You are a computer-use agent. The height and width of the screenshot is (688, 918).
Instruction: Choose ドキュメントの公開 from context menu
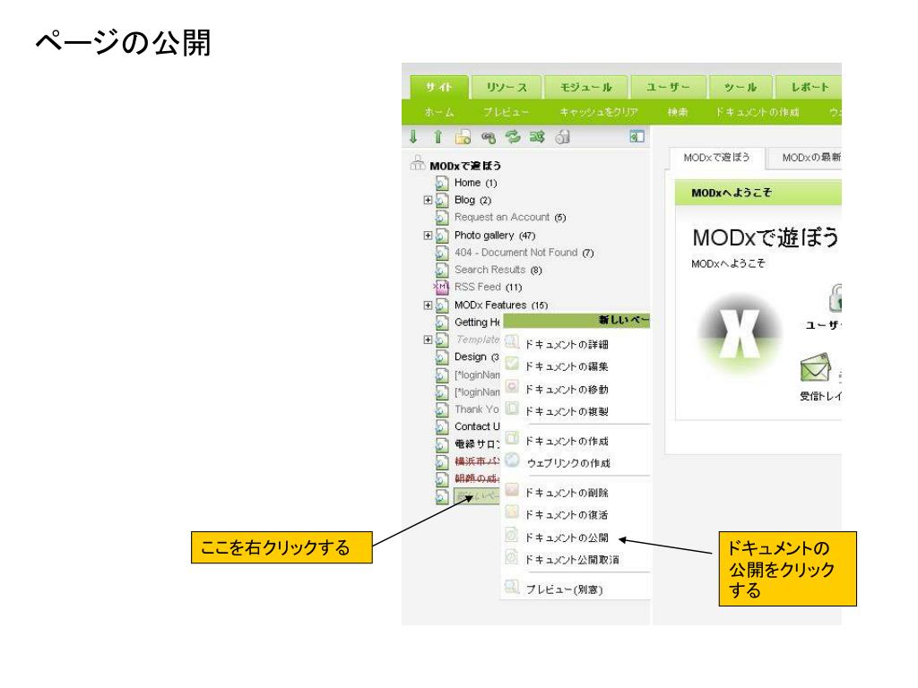click(567, 537)
